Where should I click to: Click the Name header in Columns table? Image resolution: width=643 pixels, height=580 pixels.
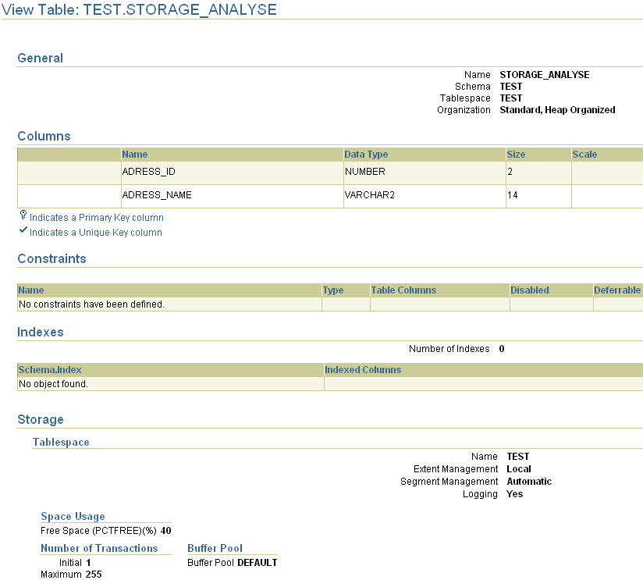(135, 155)
